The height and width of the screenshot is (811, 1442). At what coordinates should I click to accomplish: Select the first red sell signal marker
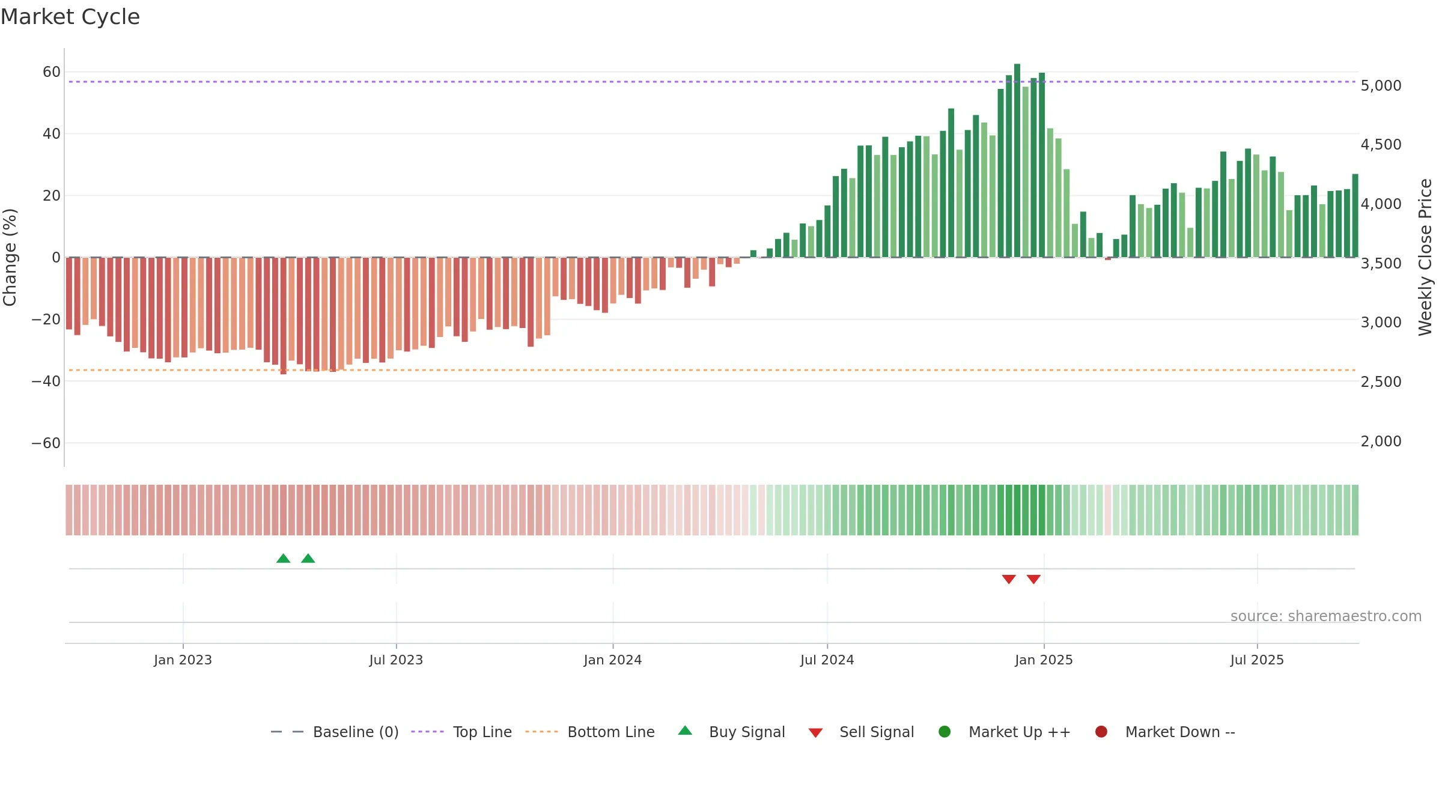(1009, 579)
